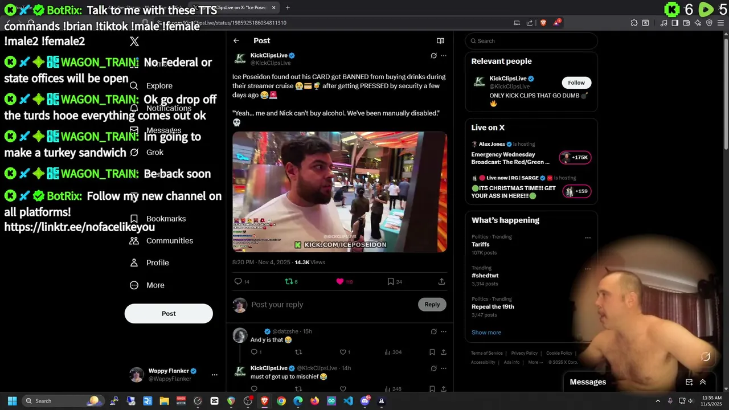Play the Ice Poseidon video clip

(339, 192)
